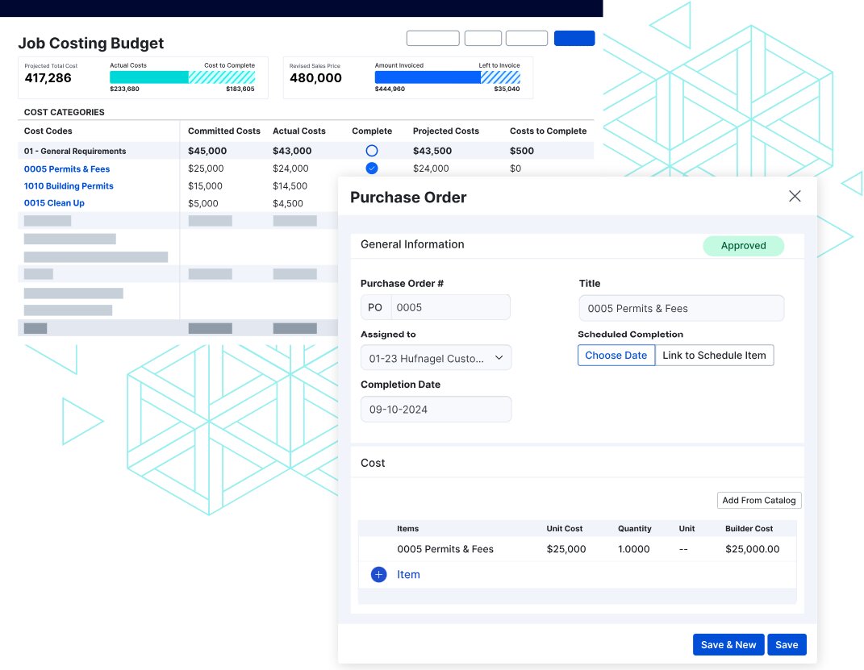Click the Add From Catalog button
864x670 pixels.
tap(758, 500)
